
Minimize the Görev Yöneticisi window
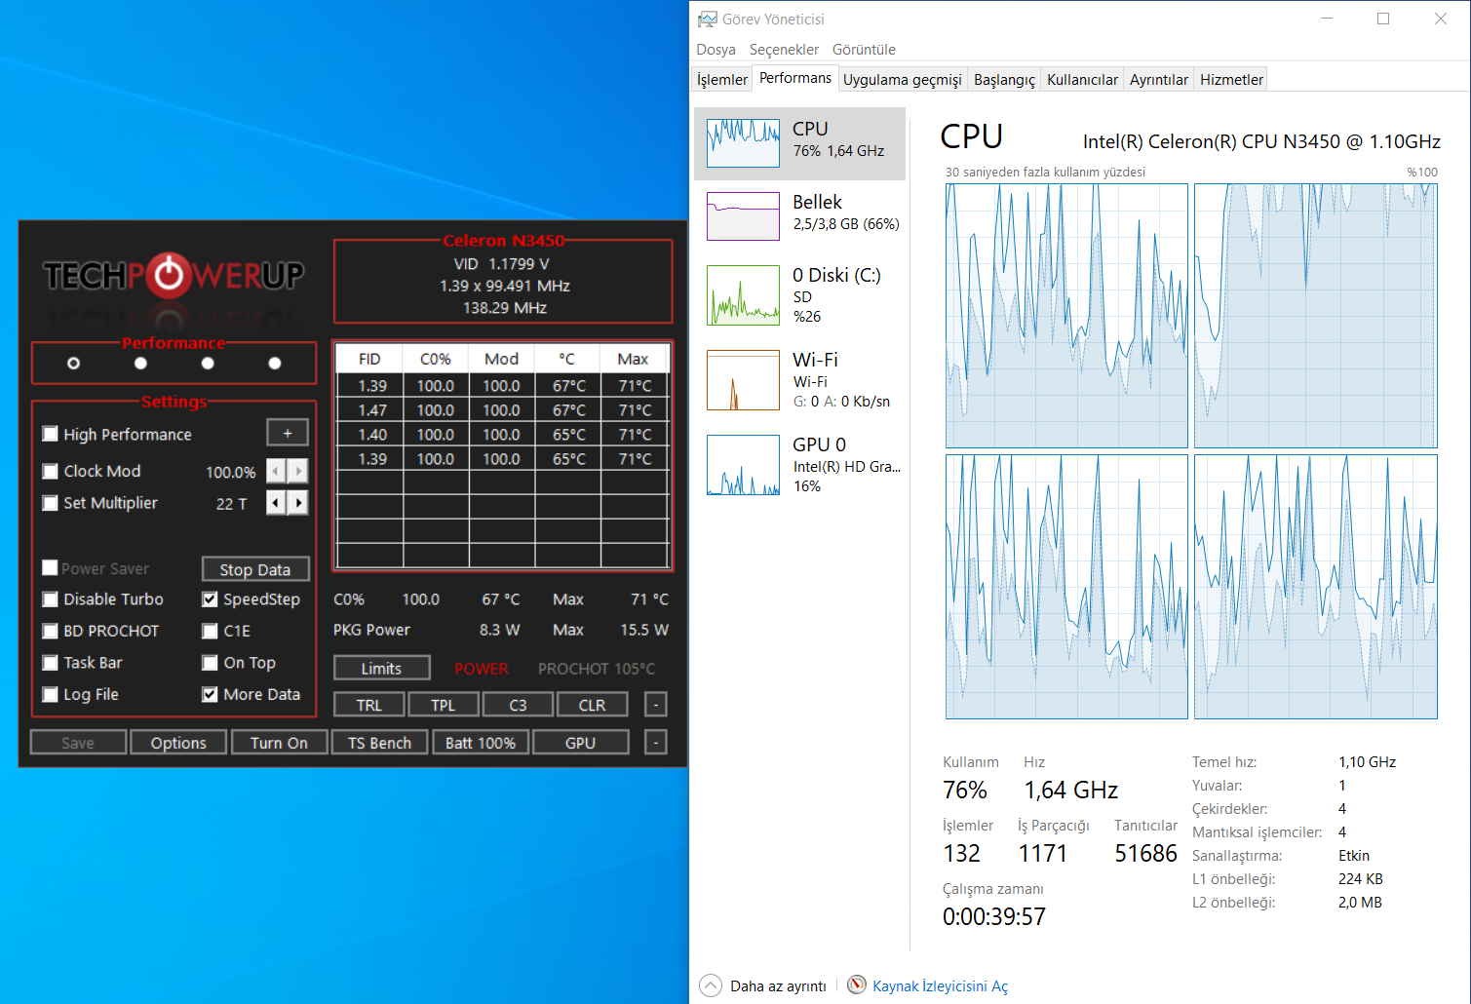pos(1327,19)
